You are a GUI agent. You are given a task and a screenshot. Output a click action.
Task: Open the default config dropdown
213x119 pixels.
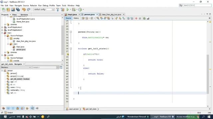click(44, 10)
